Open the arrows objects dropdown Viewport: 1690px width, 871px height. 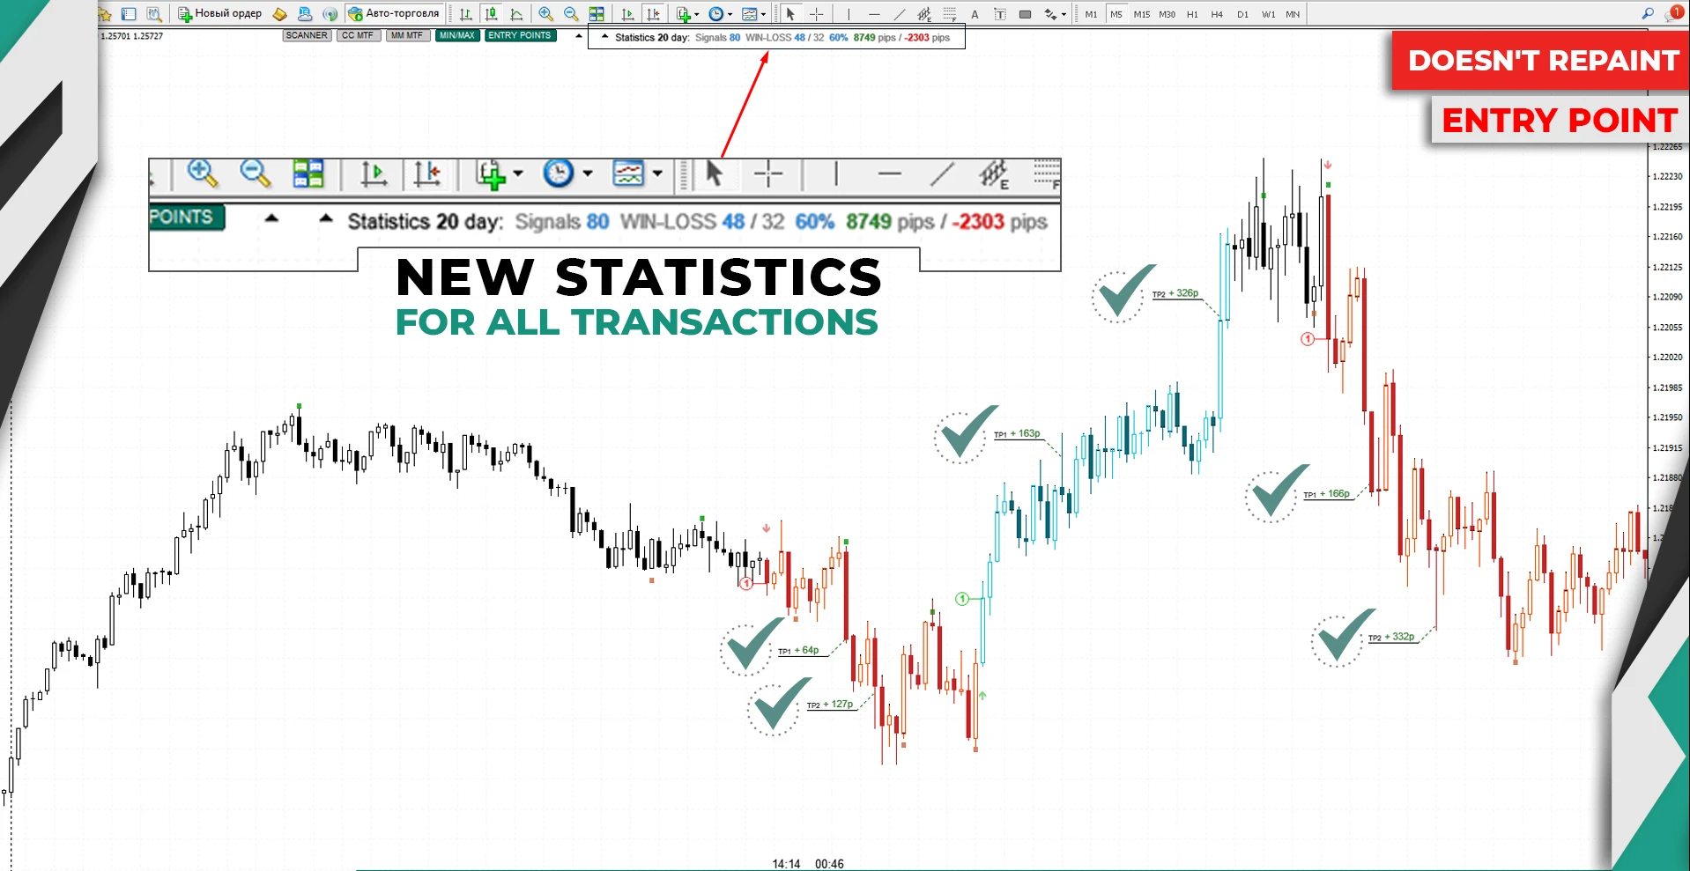pyautogui.click(x=1064, y=14)
